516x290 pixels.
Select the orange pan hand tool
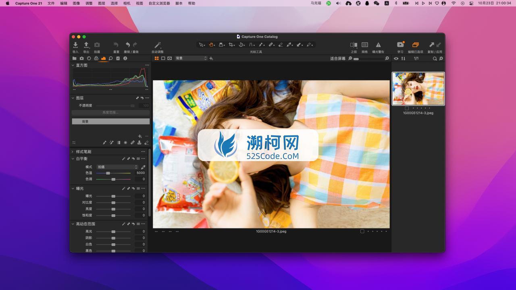tap(211, 45)
